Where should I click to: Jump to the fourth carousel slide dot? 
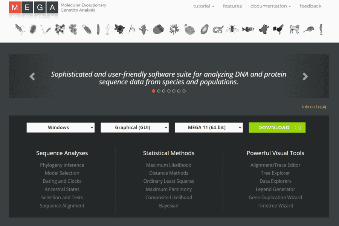[x=169, y=91]
